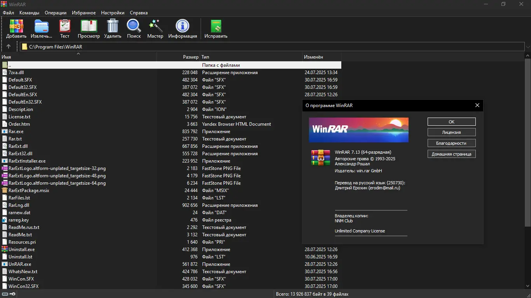Viewport: 531px width, 298px height.
Task: Open the Поиск (Find) tool
Action: click(134, 26)
